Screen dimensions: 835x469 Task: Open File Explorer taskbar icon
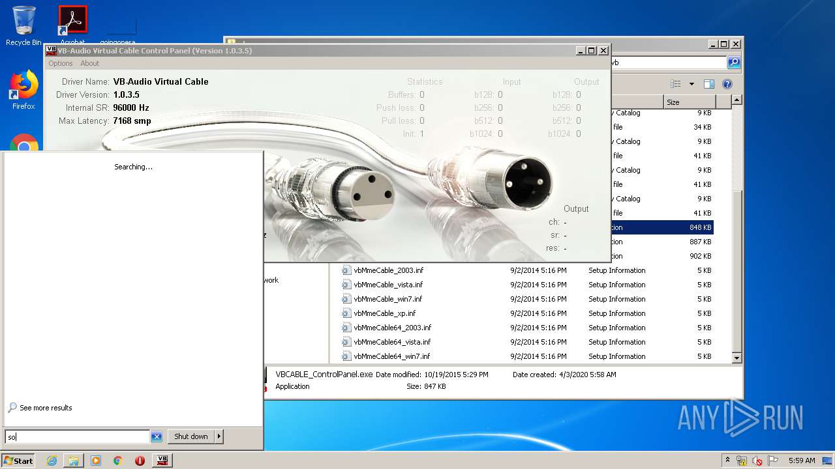74,461
